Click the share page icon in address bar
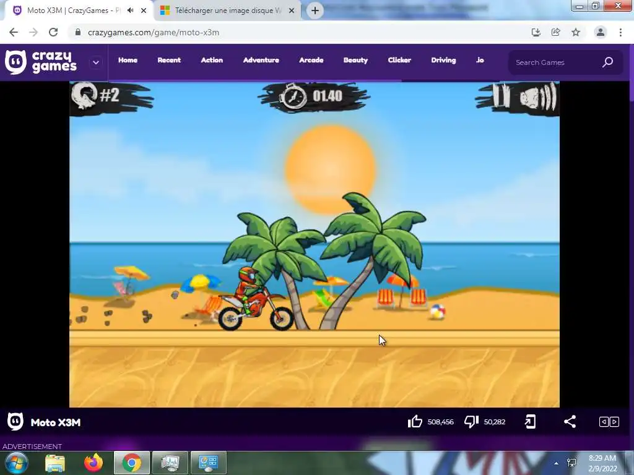This screenshot has width=634, height=475. point(556,32)
